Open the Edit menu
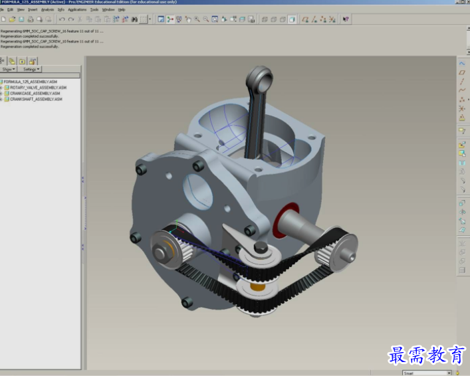Image resolution: width=470 pixels, height=376 pixels. pos(10,9)
